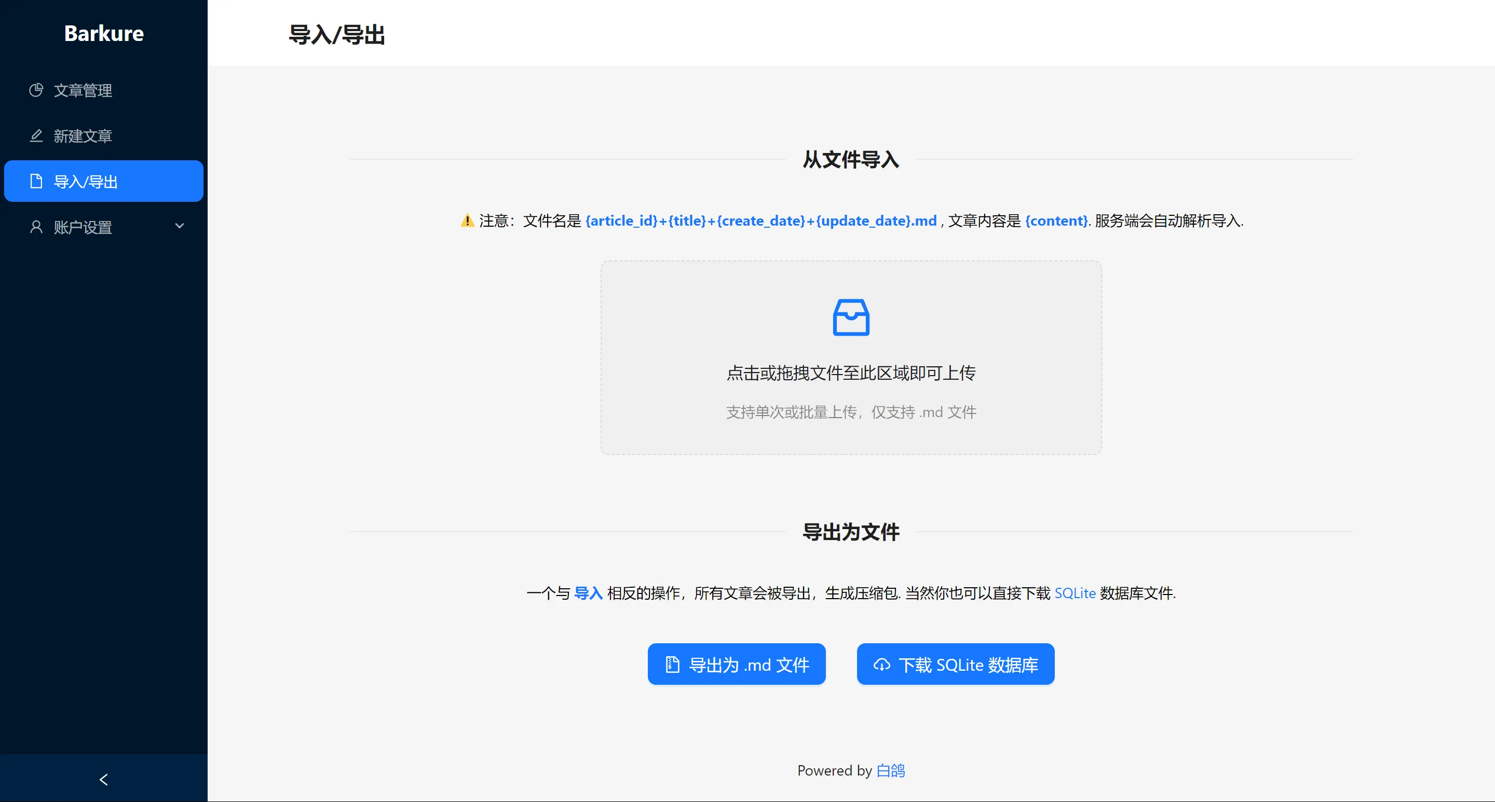Click the pie chart icon beside 文章管理

[36, 90]
